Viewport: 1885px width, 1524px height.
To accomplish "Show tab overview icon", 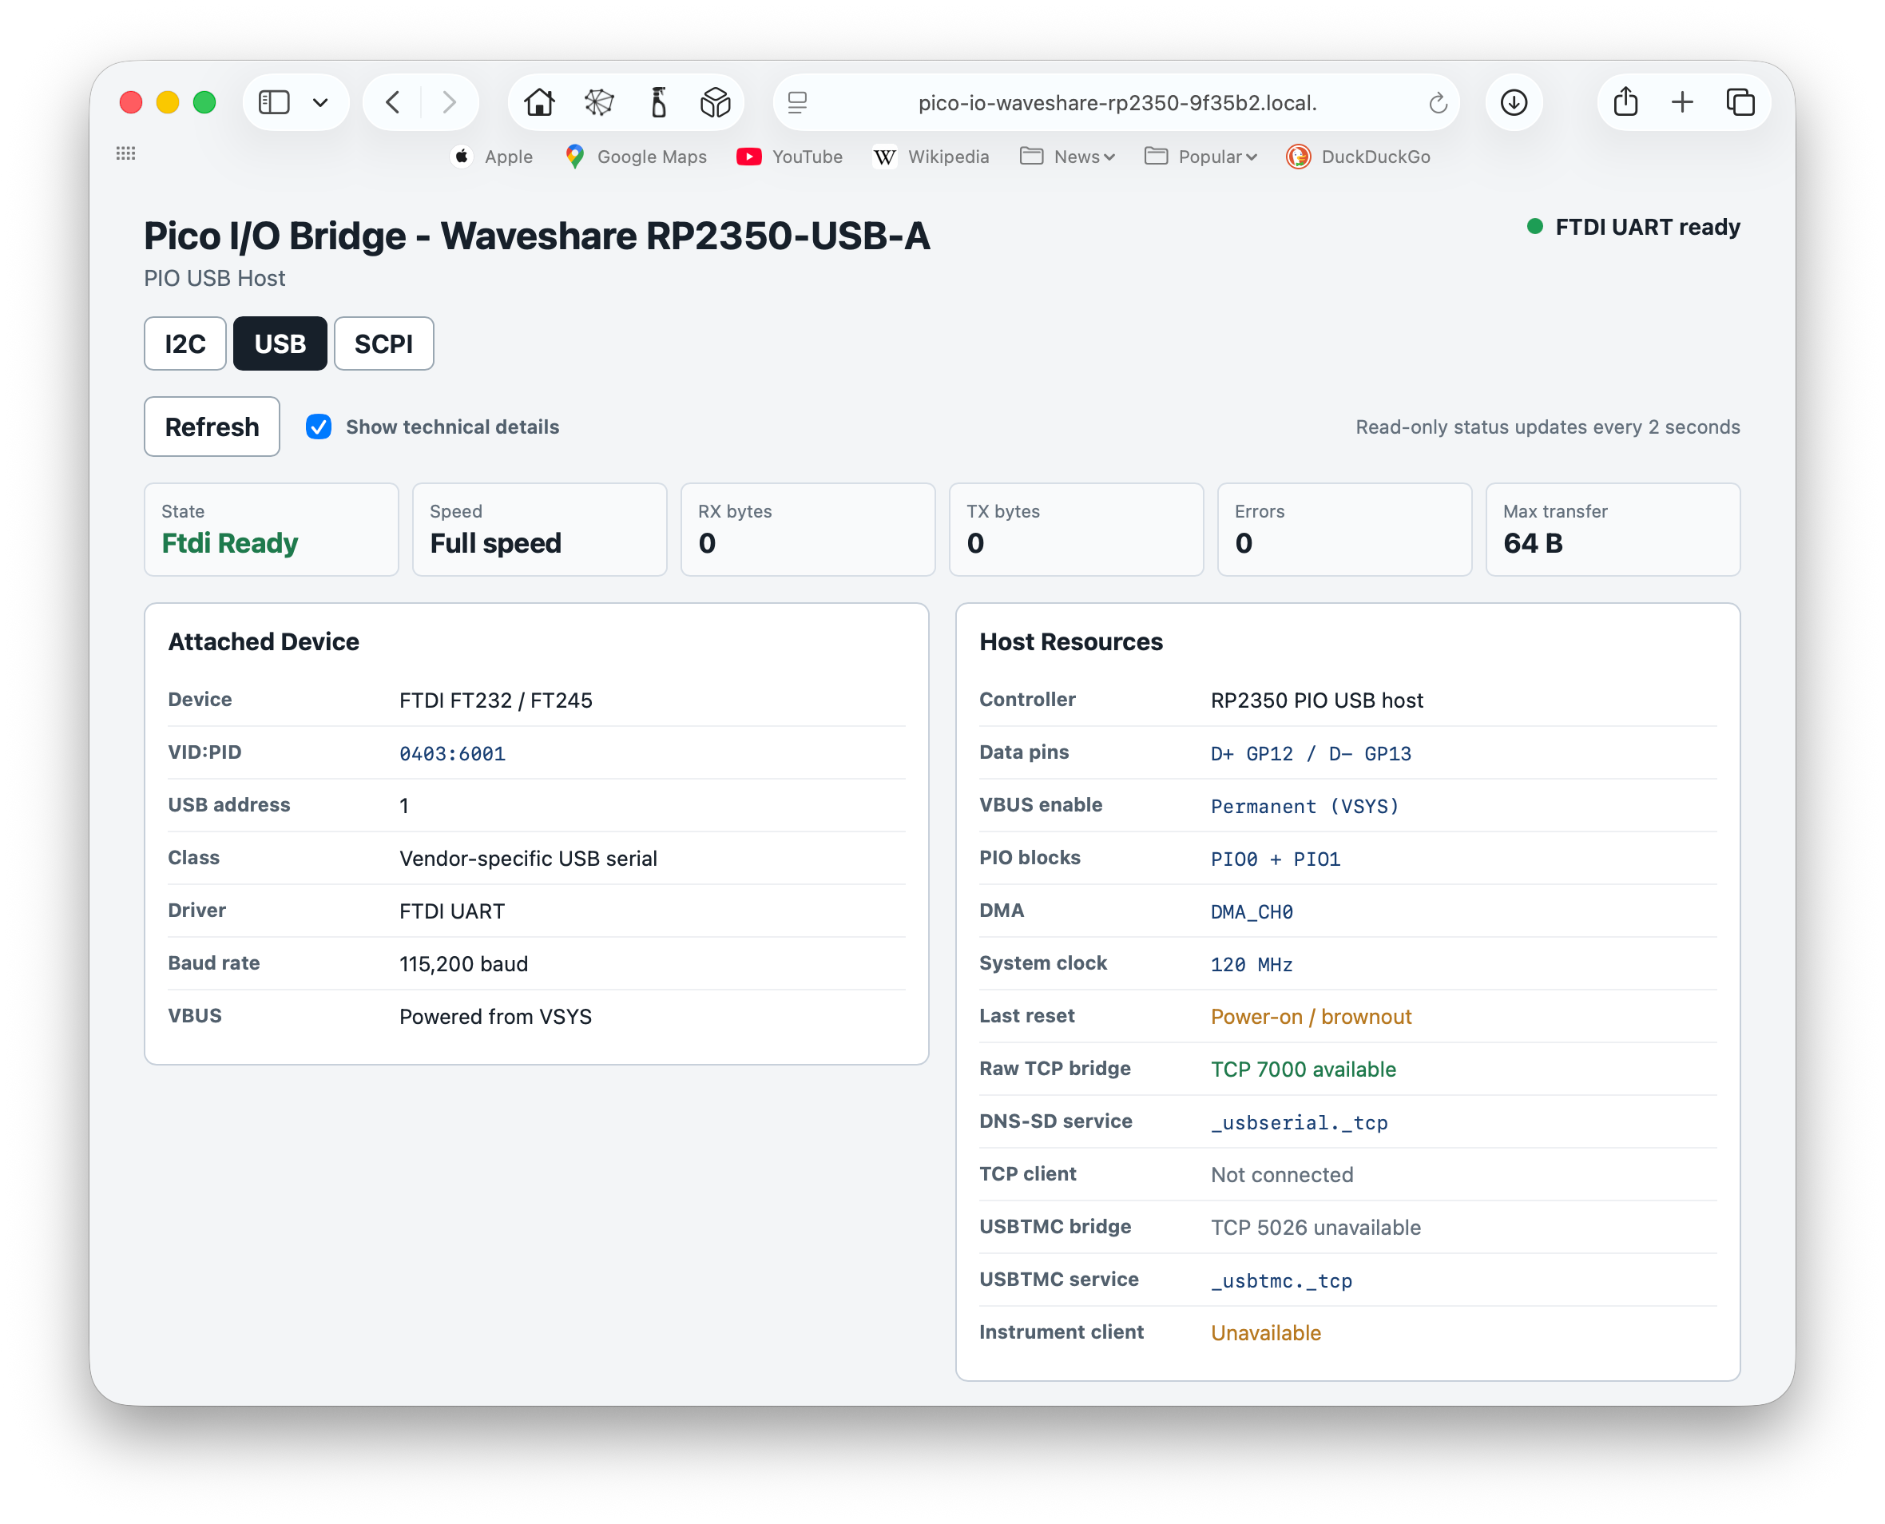I will pos(1740,103).
